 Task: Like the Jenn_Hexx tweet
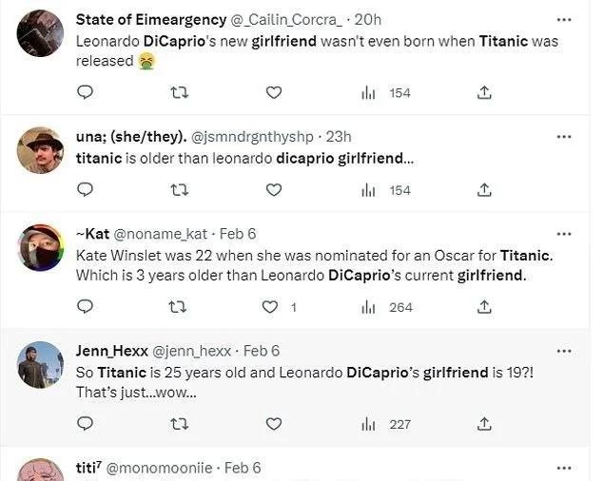274,424
